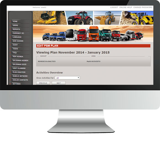Click the PREVIOUS button
This screenshot has height=141, width=160.
point(43,83)
